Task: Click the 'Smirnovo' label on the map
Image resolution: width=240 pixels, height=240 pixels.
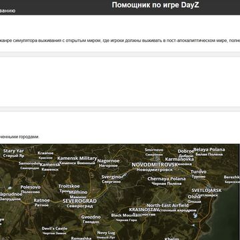Action: [154, 150]
